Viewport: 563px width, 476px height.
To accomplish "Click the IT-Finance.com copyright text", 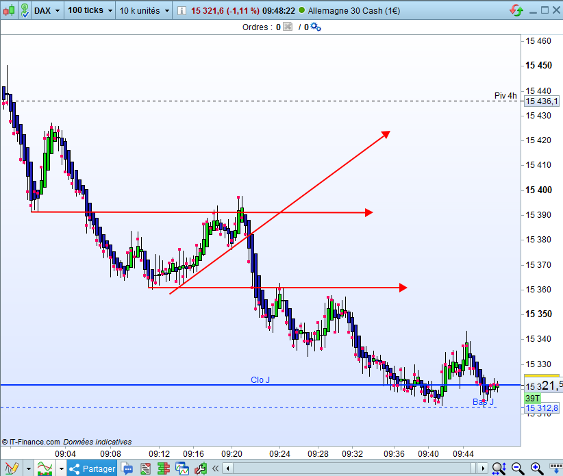I will pos(31,442).
